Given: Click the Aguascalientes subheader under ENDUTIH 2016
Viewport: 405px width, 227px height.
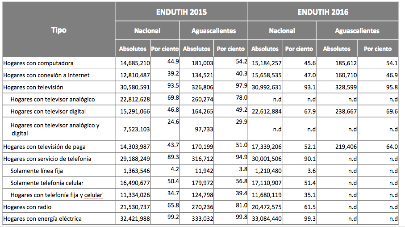Looking at the screenshot, I should [x=357, y=31].
